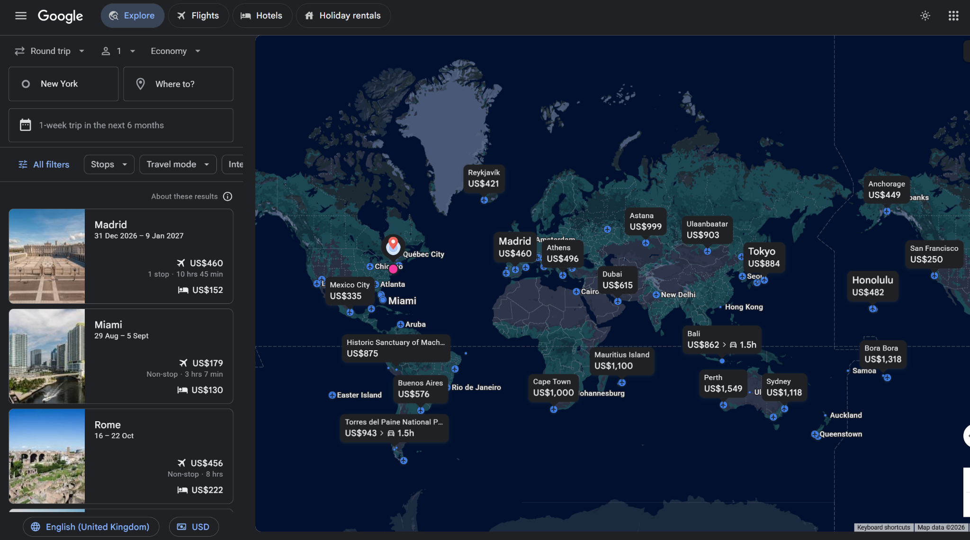The height and width of the screenshot is (540, 970).
Task: Expand the Economy class dropdown
Action: (176, 51)
